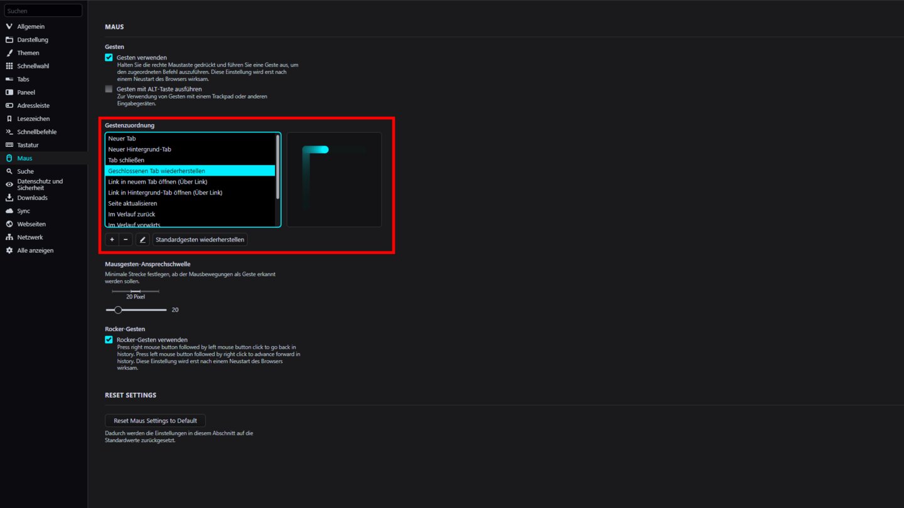Switch to Datenschutz und Sicherheit section
904x508 pixels.
tap(40, 184)
